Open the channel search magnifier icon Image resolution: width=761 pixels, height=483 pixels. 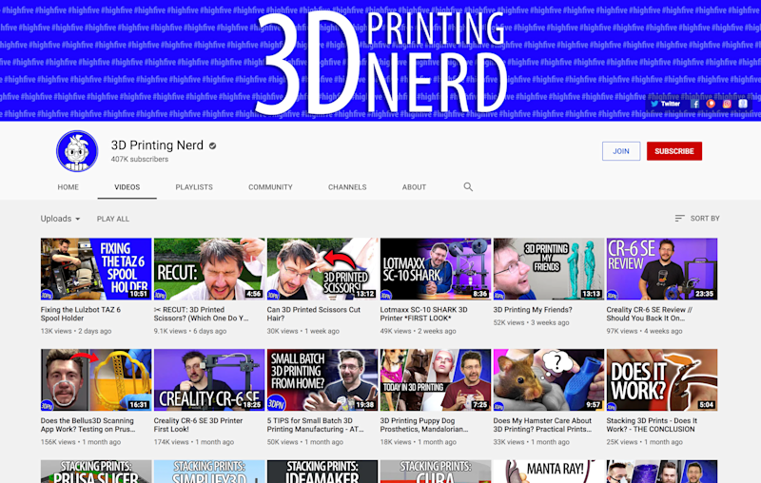click(x=468, y=186)
